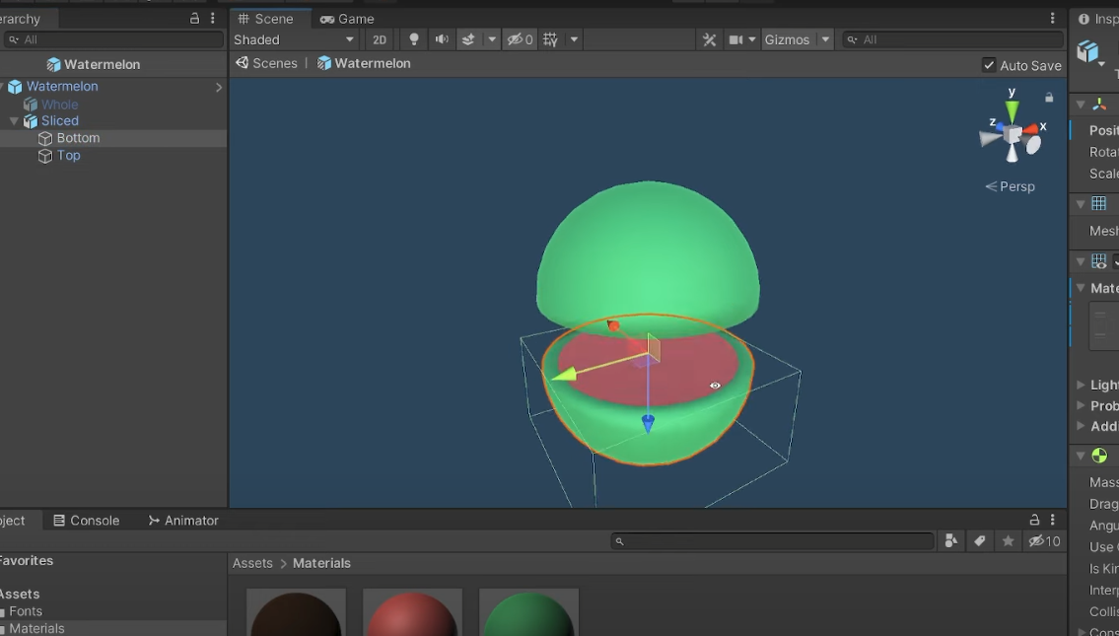Image resolution: width=1119 pixels, height=636 pixels.
Task: Open project panel options menu
Action: pyautogui.click(x=1053, y=520)
